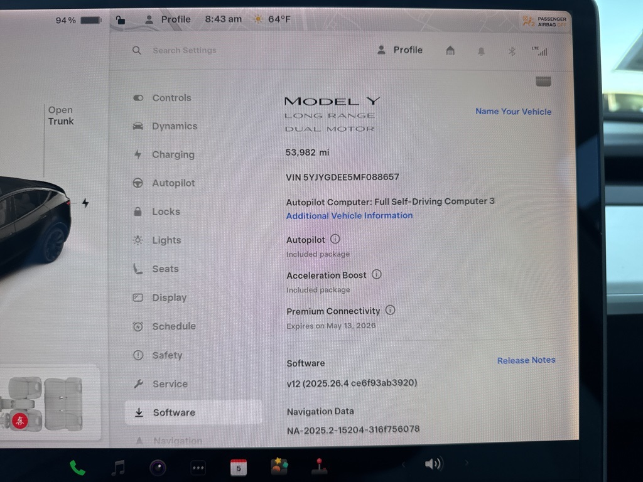The image size is (643, 482).
Task: Tap the HomeLink garage icon
Action: pyautogui.click(x=450, y=51)
